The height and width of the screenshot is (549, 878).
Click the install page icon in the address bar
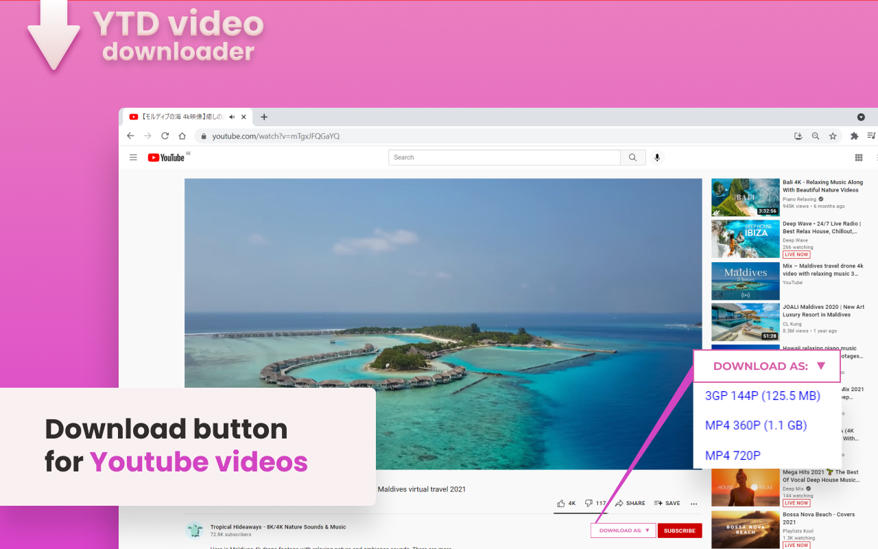[x=798, y=136]
